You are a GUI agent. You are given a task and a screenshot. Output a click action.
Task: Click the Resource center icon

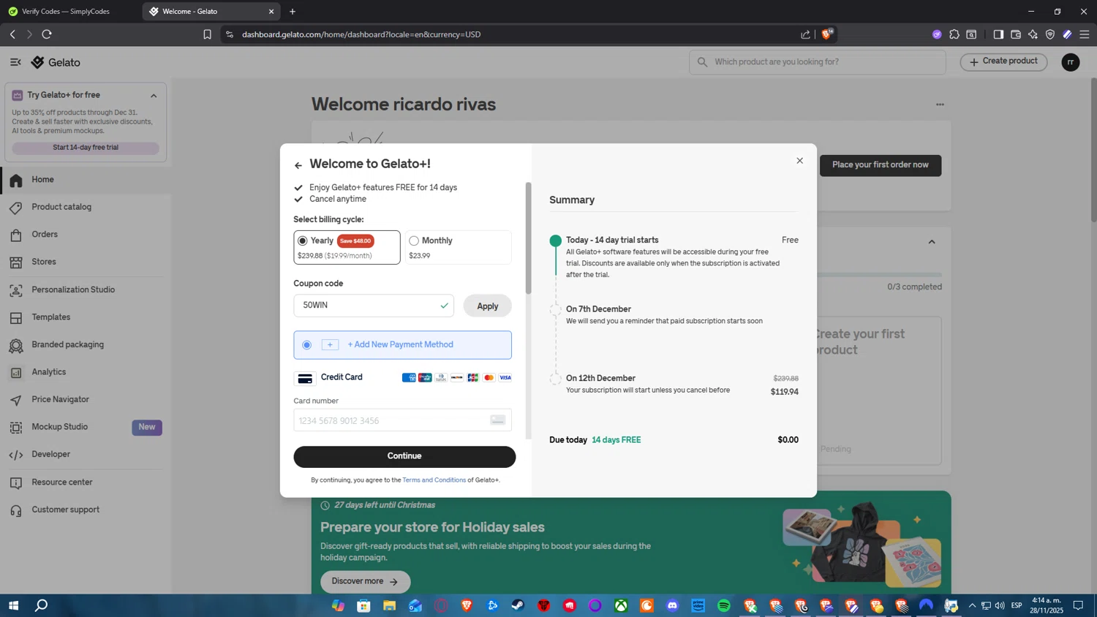click(x=16, y=482)
